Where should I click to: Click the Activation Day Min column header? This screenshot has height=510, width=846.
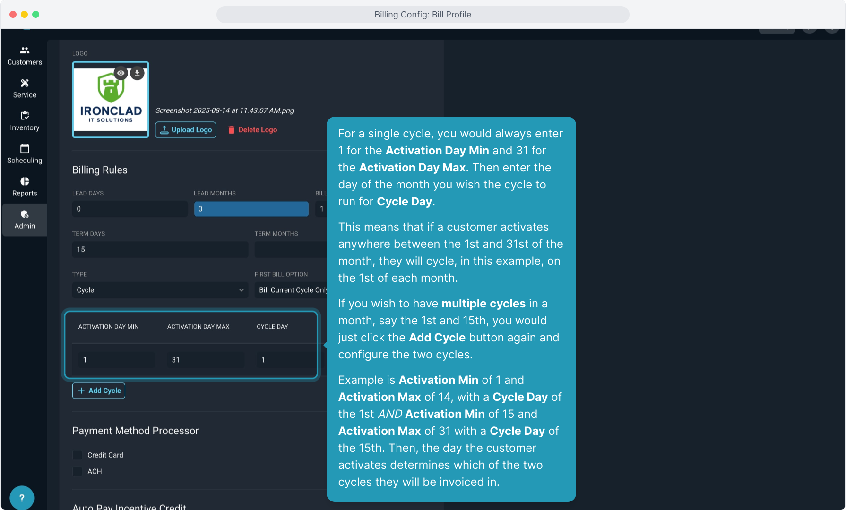pyautogui.click(x=109, y=327)
